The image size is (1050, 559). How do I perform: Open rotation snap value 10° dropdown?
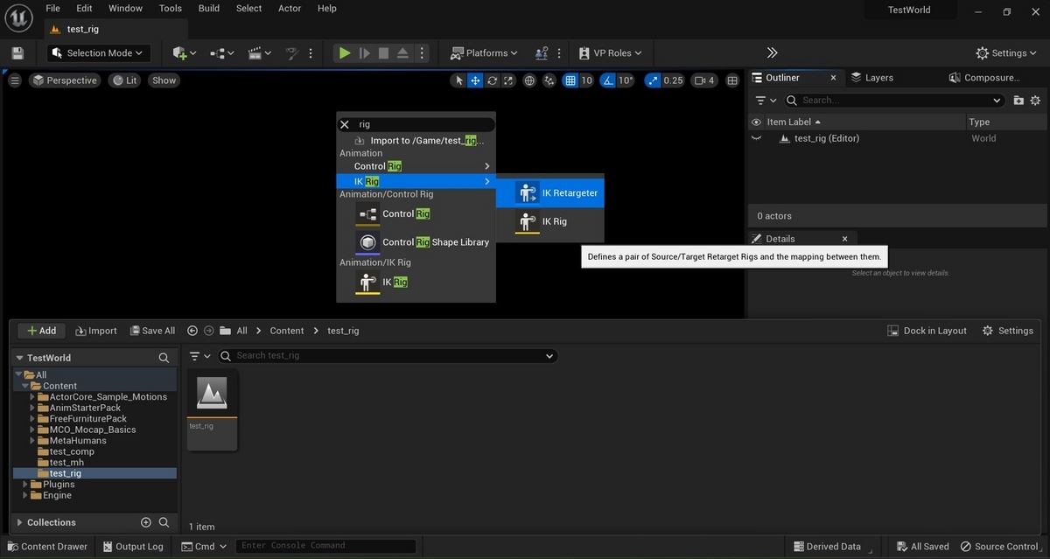[626, 80]
